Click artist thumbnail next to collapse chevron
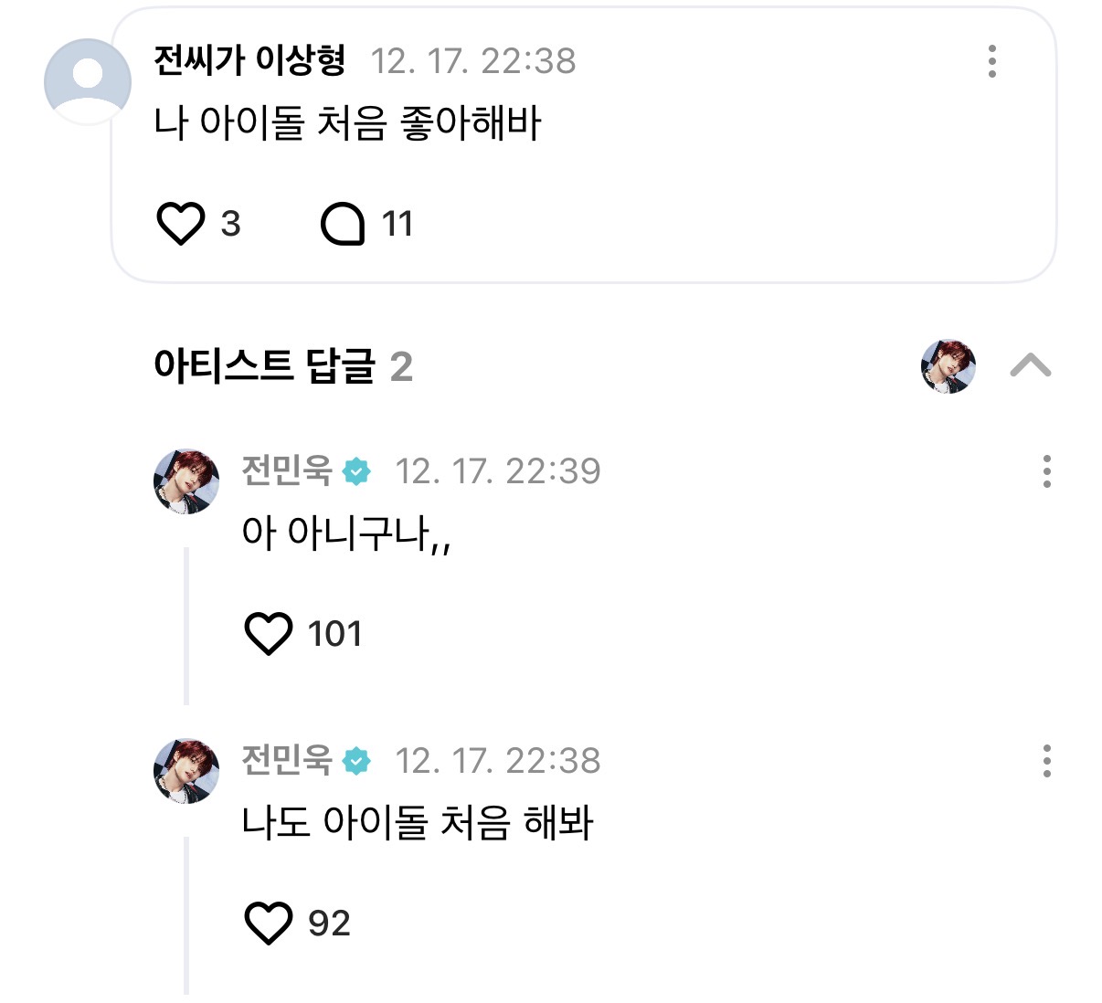 948,366
